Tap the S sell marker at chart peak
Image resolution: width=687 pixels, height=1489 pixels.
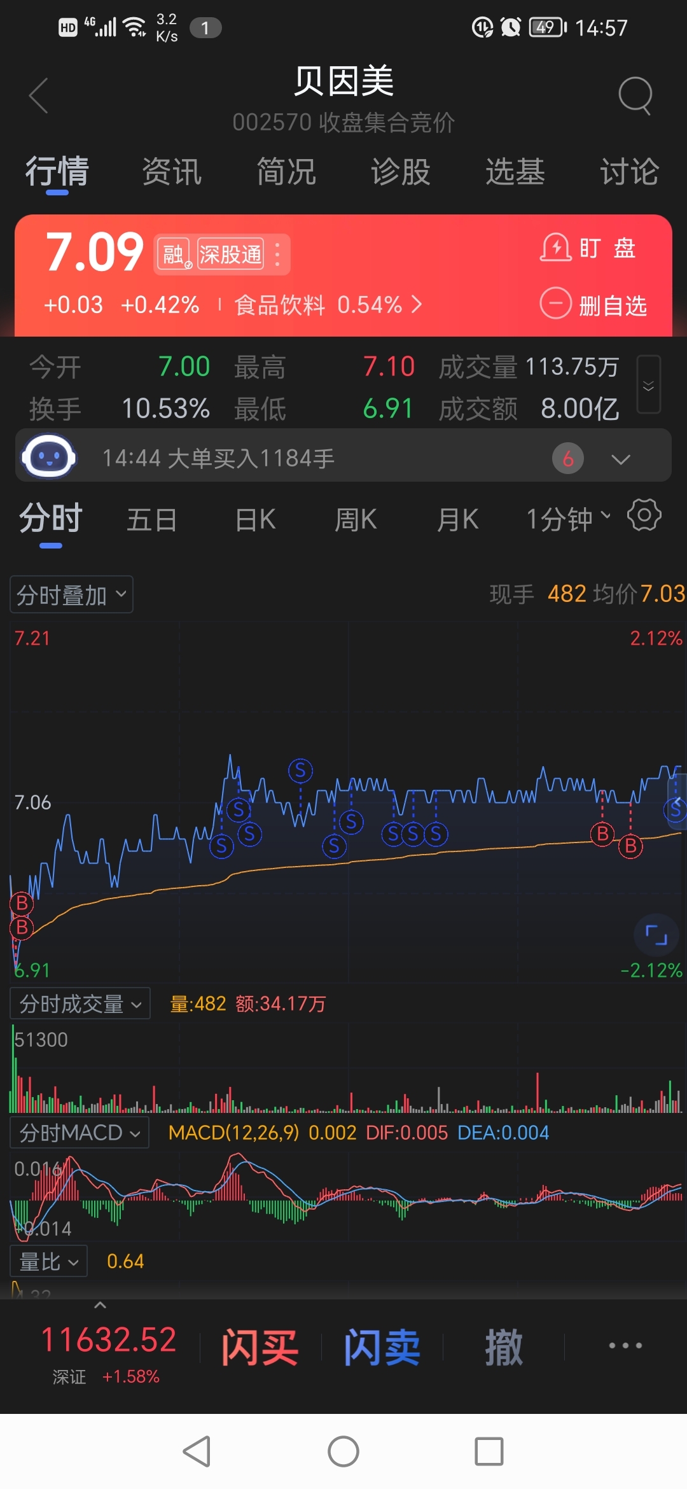(x=300, y=771)
